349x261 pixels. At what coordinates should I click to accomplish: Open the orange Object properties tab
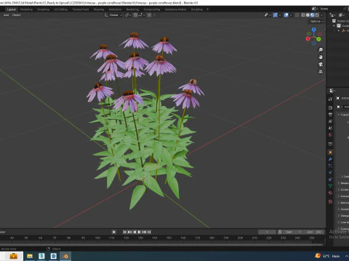pos(330,152)
